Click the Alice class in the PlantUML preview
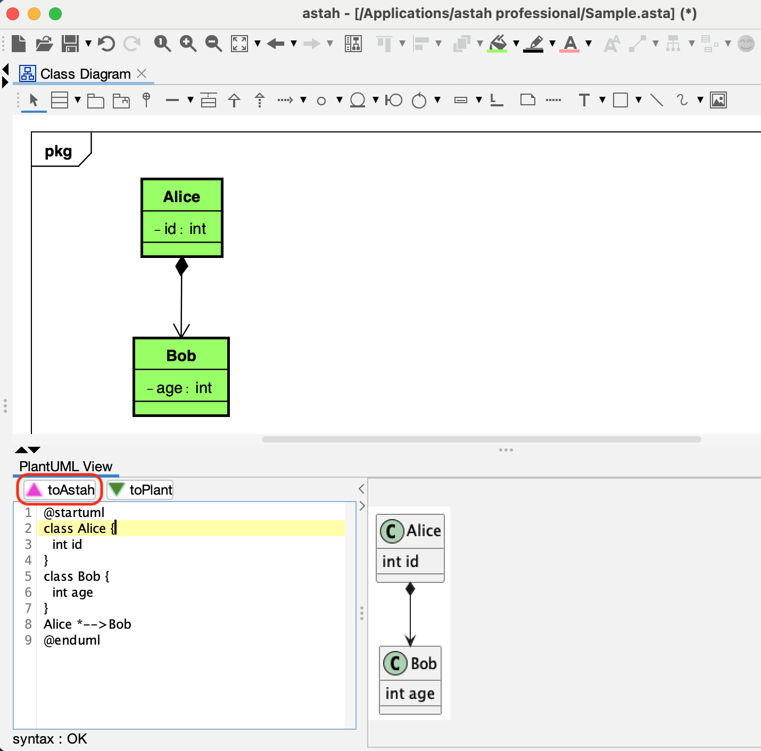 pos(410,548)
